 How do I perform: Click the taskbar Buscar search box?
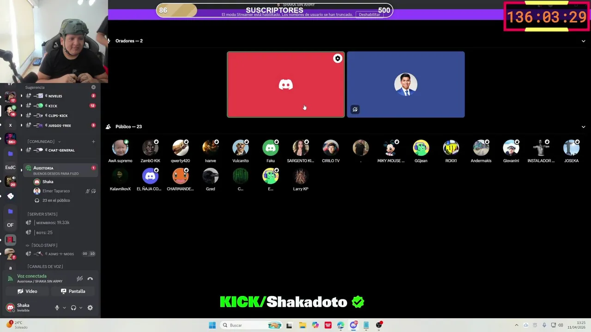pos(252,325)
